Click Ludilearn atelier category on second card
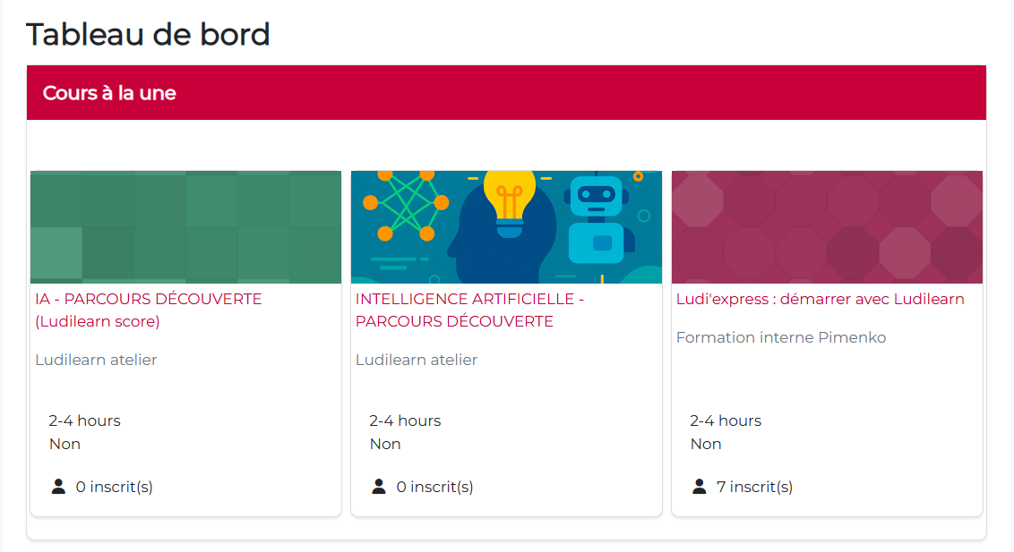This screenshot has height=552, width=1014. (x=417, y=360)
